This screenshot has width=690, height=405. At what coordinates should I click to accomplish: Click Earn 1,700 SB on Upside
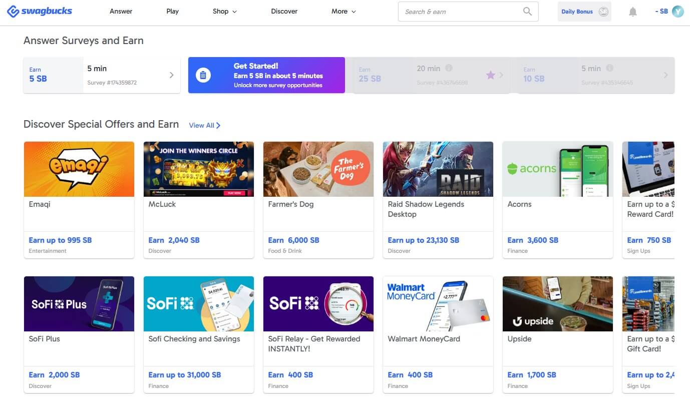[532, 375]
